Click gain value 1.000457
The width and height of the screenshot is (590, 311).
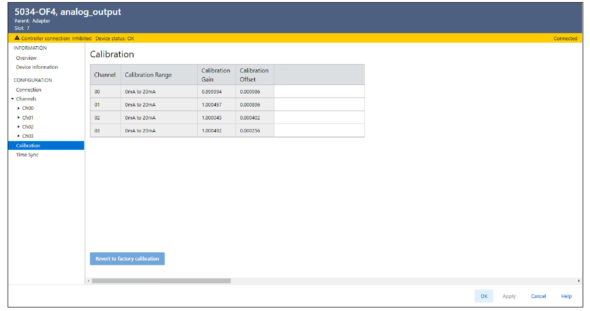click(x=211, y=105)
